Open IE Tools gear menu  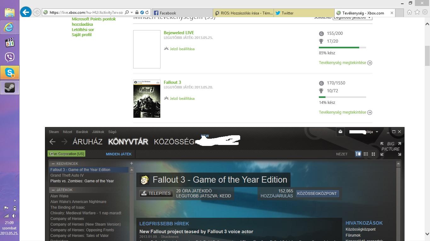pyautogui.click(x=425, y=12)
